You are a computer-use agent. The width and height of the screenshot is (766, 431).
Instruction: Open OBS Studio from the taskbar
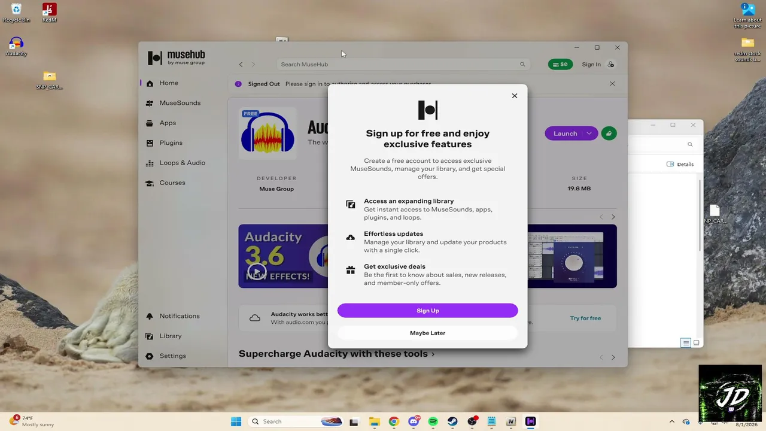pyautogui.click(x=472, y=422)
